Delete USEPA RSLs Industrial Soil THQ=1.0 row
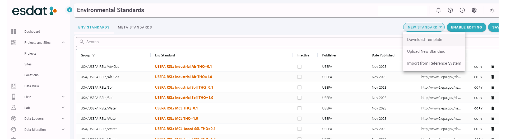 point(493,98)
